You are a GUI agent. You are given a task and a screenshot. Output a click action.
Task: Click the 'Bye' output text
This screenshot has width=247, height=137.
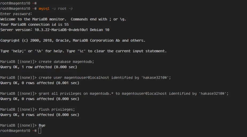click(42, 125)
